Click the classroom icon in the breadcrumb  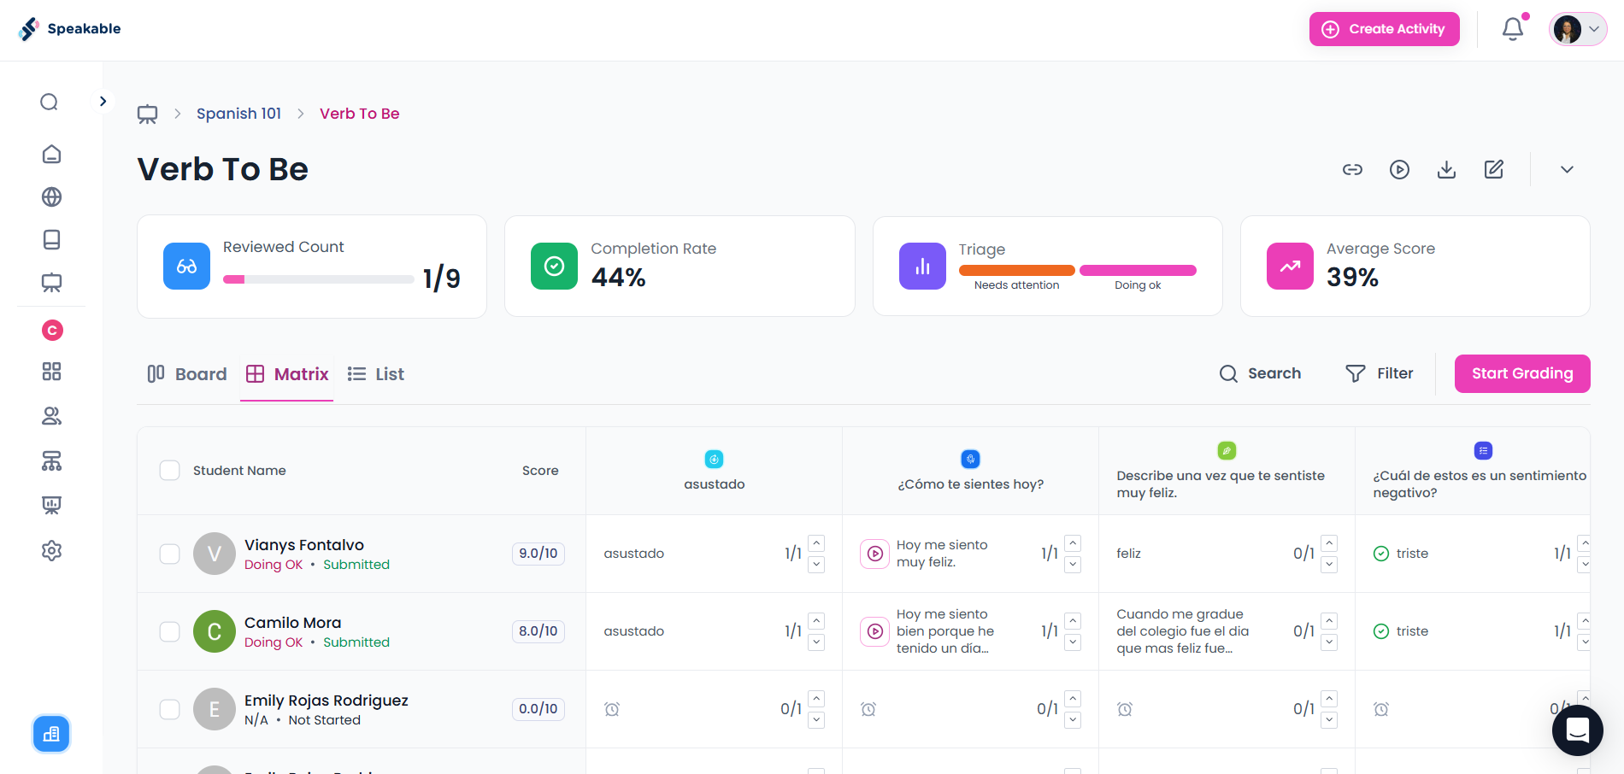point(147,114)
